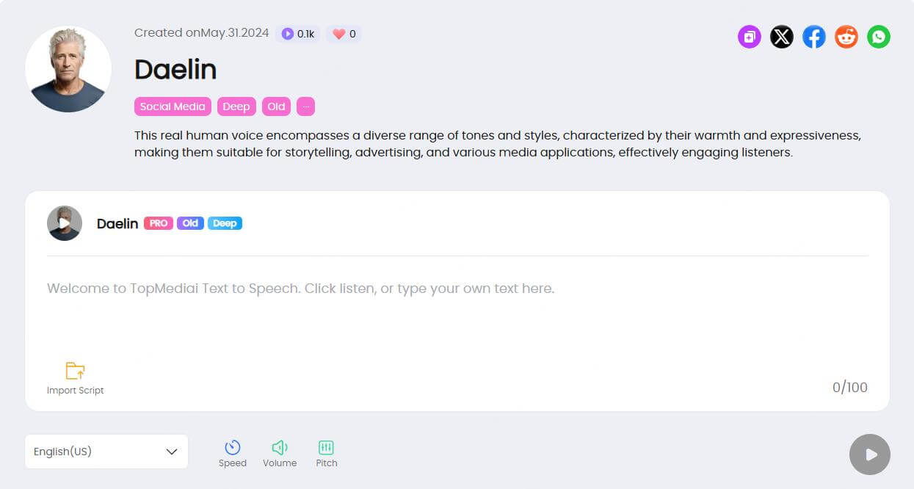Share voice on X (Twitter)
Viewport: 914px width, 489px height.
coord(781,37)
